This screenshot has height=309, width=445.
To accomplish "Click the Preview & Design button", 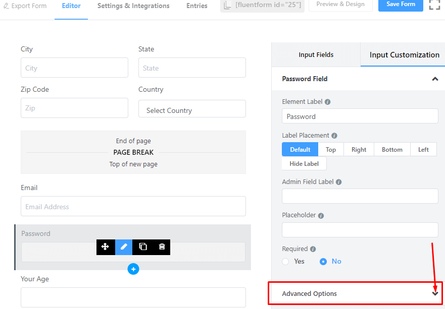I will [x=340, y=5].
